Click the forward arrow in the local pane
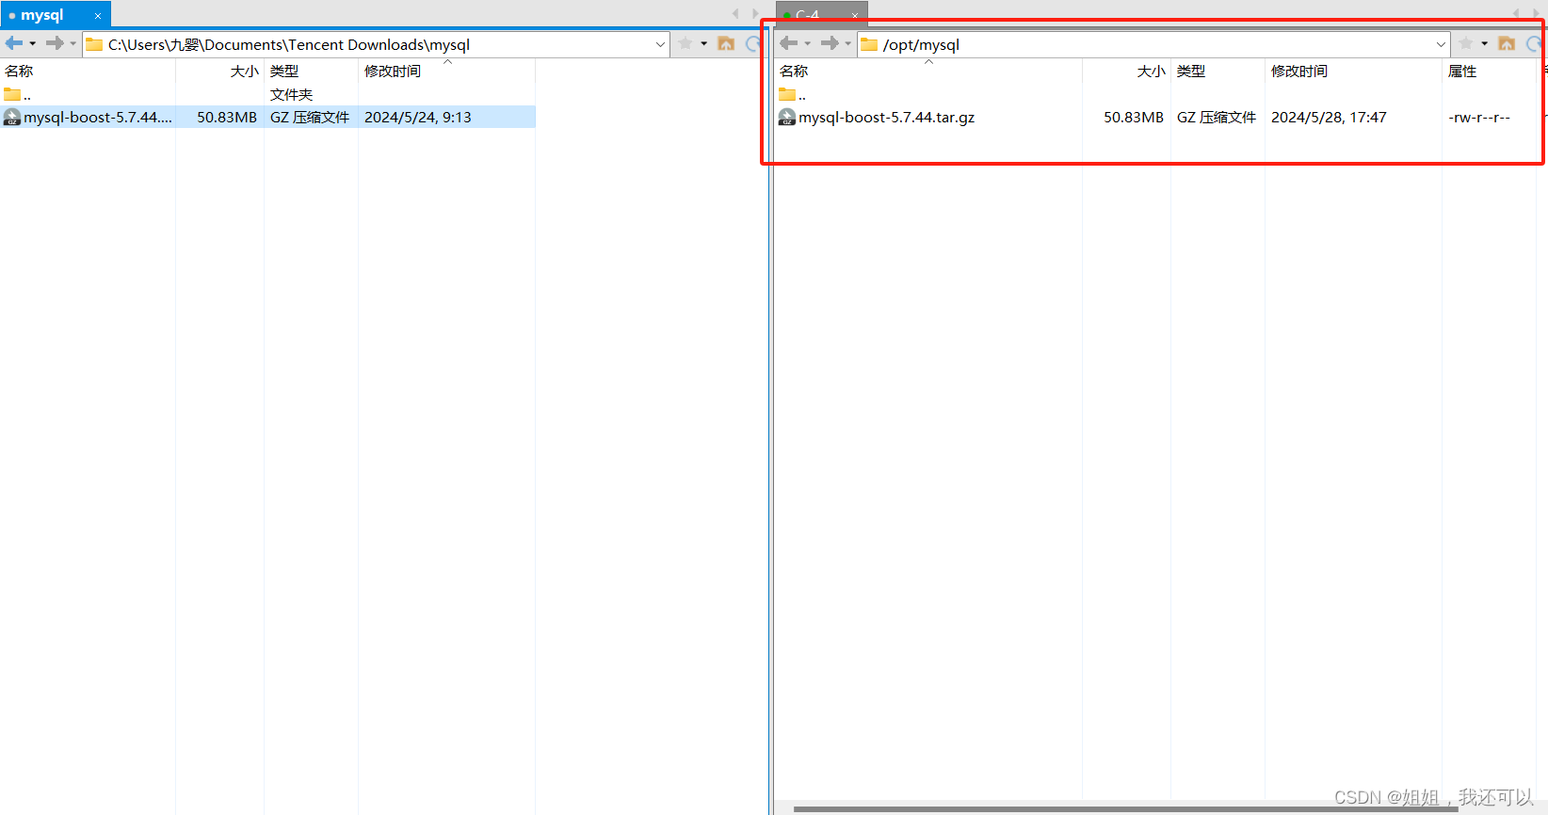The width and height of the screenshot is (1548, 815). (55, 43)
